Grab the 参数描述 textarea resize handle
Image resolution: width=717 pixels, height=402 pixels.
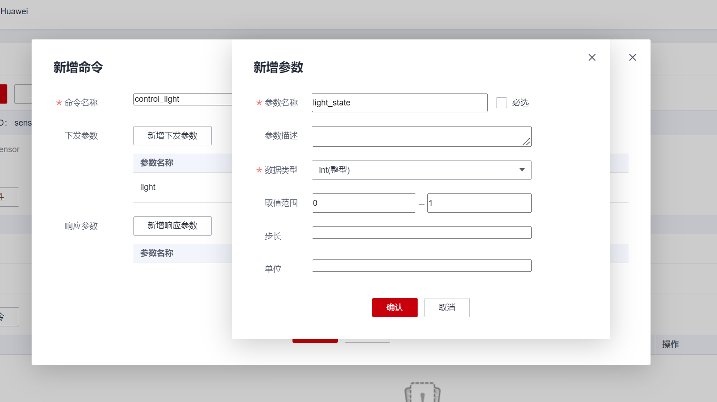click(x=527, y=142)
